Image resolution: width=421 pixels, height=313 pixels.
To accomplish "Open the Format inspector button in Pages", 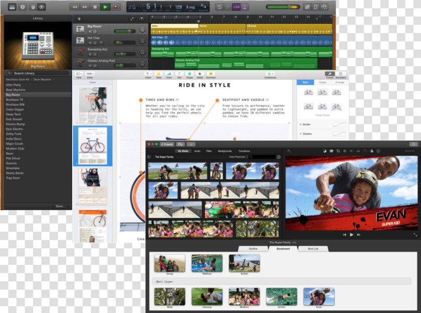I will (330, 75).
